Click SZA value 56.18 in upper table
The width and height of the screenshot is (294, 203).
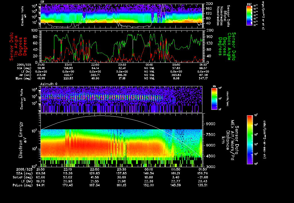(41, 68)
